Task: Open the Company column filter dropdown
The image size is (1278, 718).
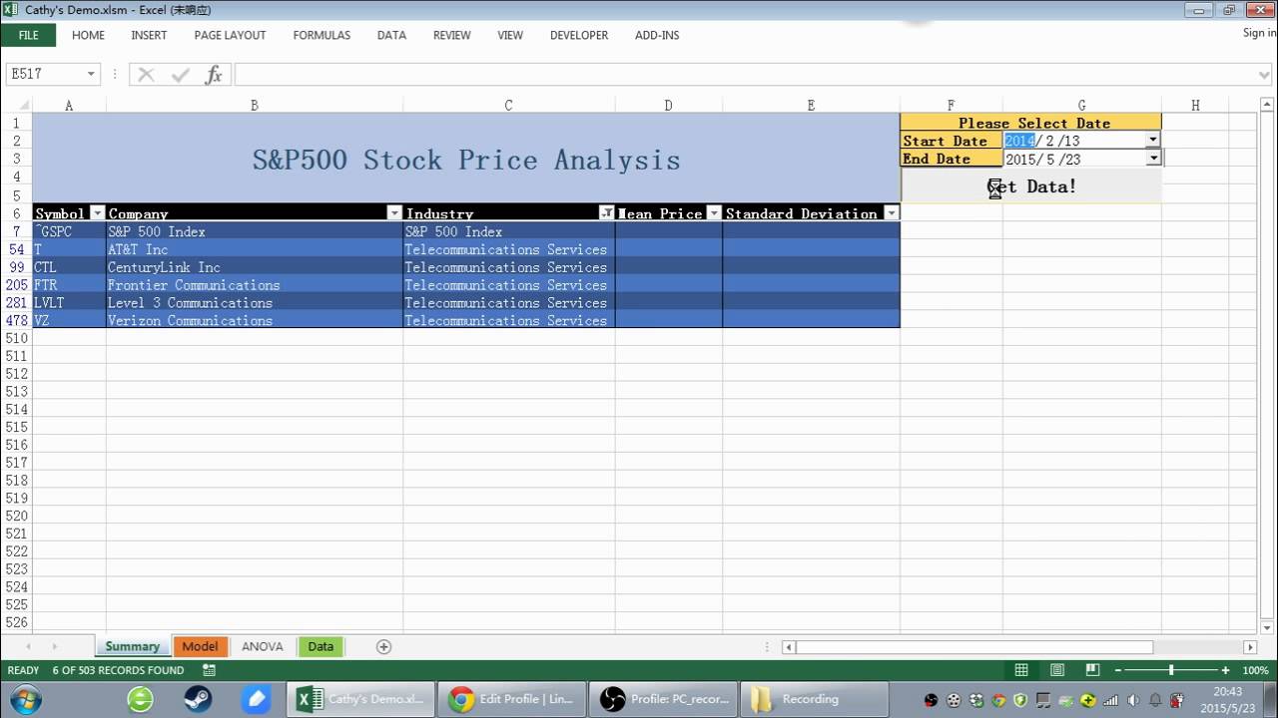Action: (393, 212)
